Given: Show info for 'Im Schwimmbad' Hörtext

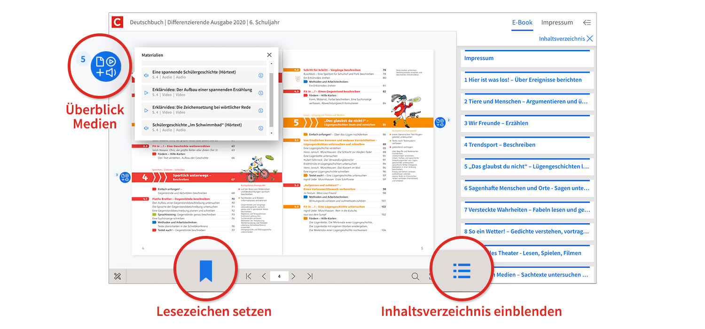Looking at the screenshot, I should point(261,128).
